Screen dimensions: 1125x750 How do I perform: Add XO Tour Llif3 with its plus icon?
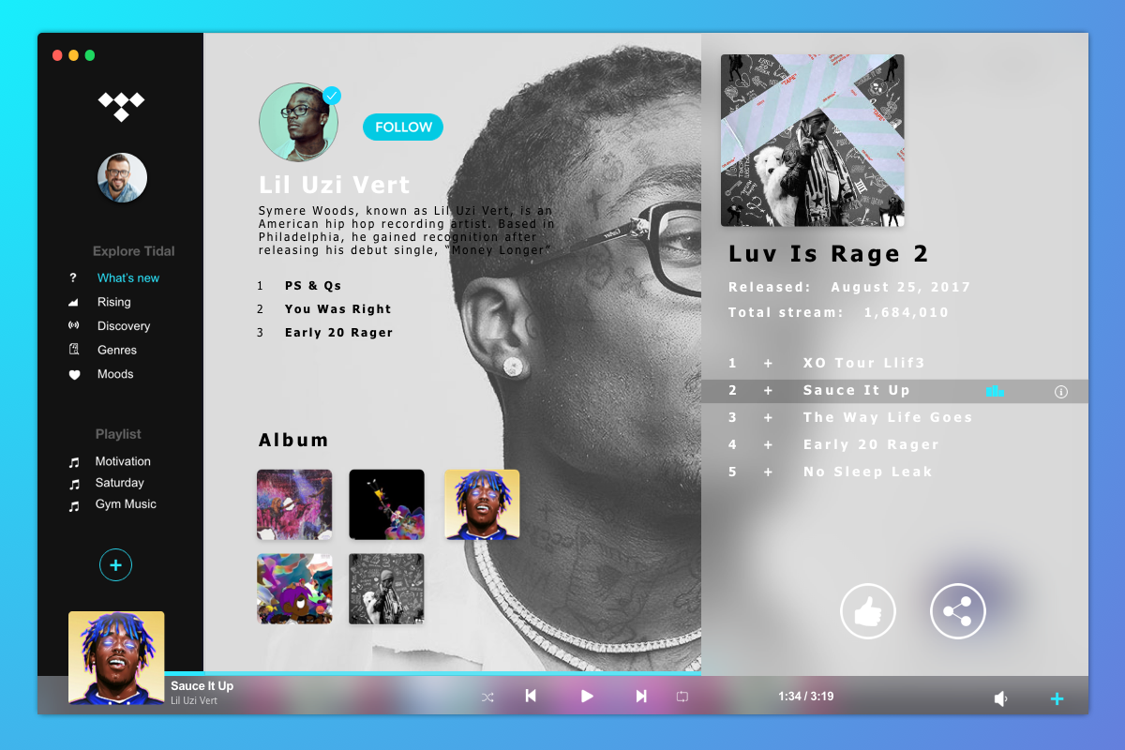click(x=768, y=363)
